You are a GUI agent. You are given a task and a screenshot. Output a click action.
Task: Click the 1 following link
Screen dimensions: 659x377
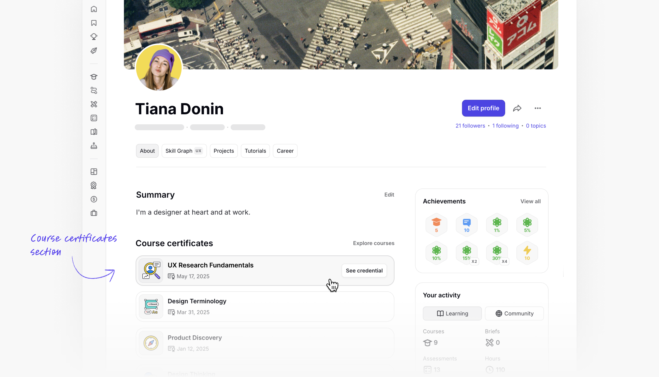(505, 126)
